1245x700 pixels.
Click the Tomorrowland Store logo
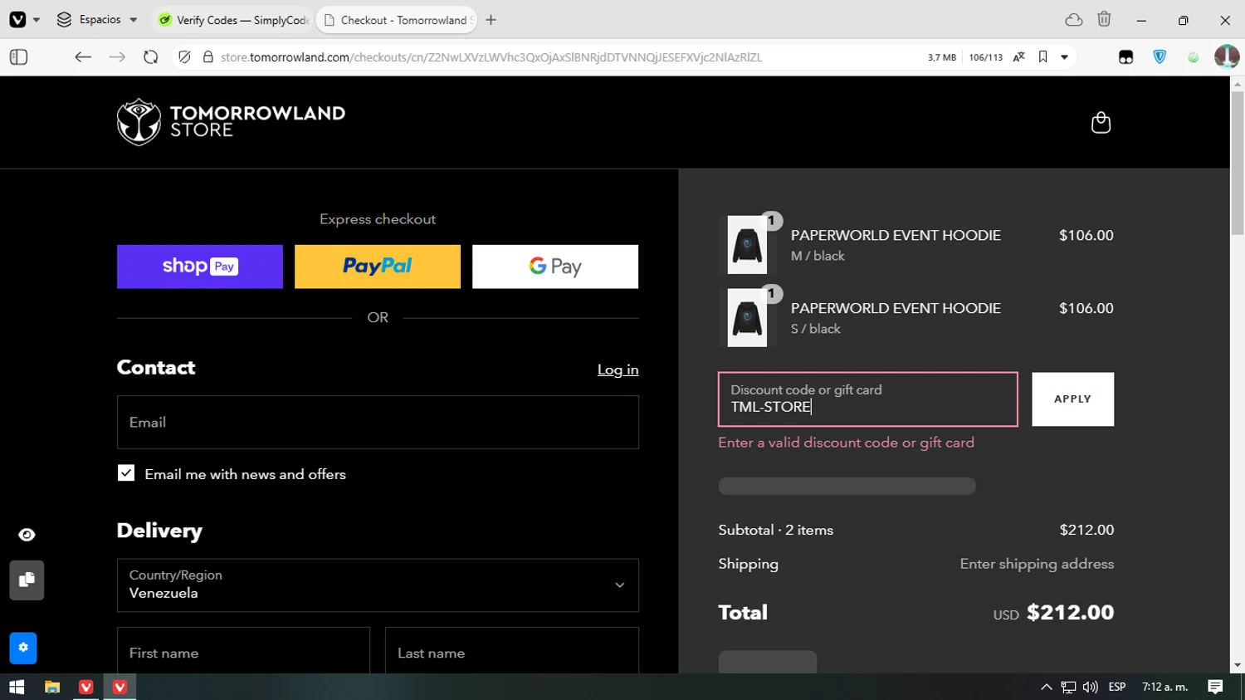click(x=231, y=122)
